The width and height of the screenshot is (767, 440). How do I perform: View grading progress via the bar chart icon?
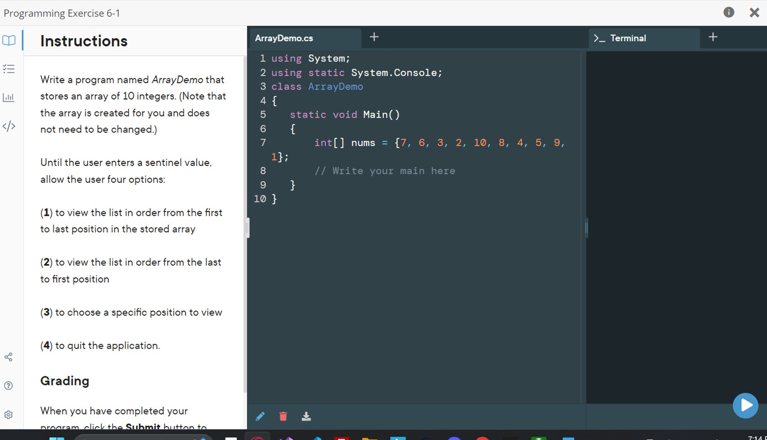coord(9,98)
